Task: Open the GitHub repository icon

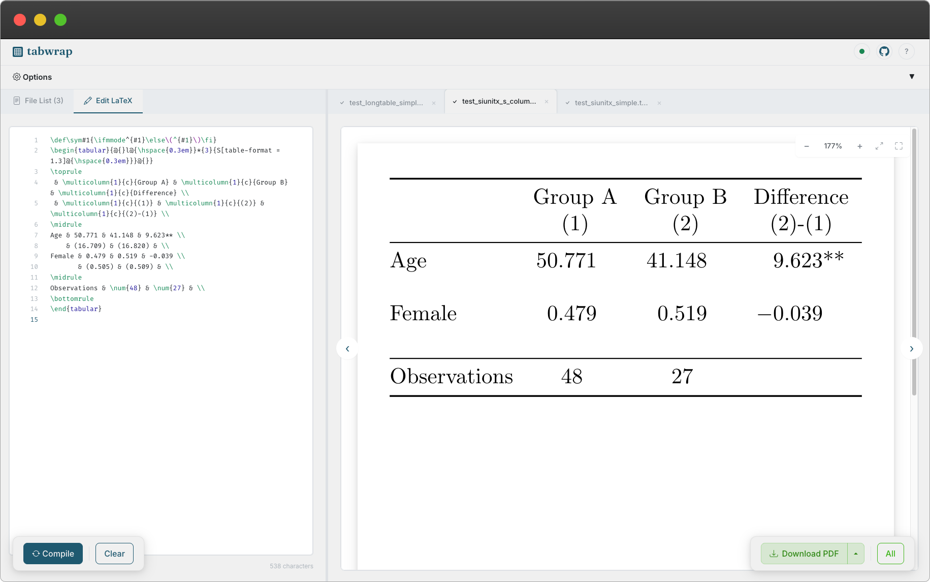Action: [x=884, y=51]
